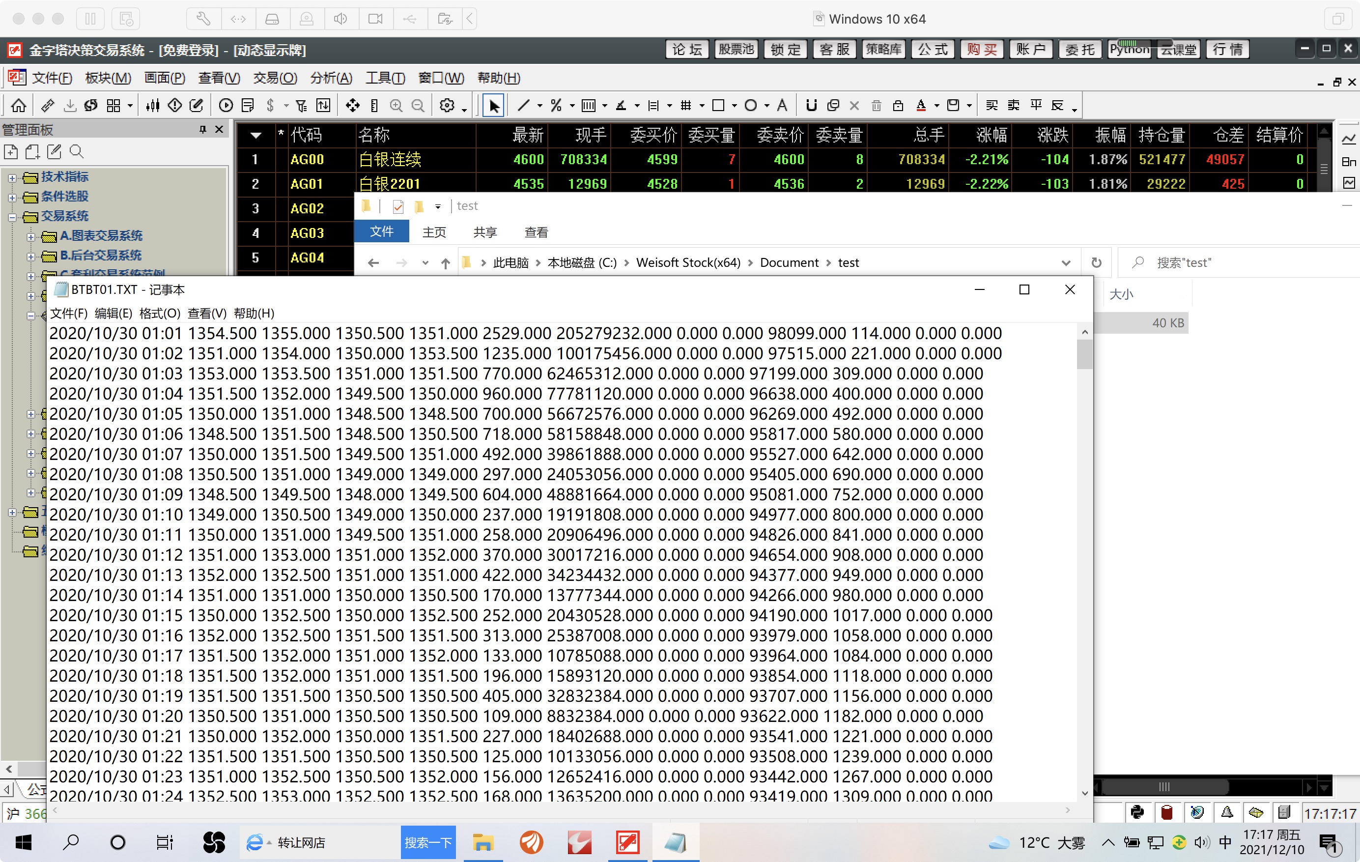Open File Explorer from taskbar
The image size is (1360, 862).
pyautogui.click(x=482, y=842)
